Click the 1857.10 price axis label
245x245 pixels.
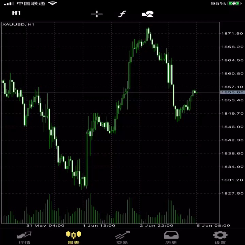pos(232,87)
